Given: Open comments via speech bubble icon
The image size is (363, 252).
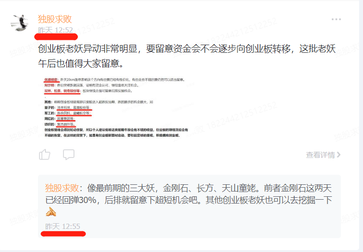Looking at the screenshot, I should pos(69,155).
